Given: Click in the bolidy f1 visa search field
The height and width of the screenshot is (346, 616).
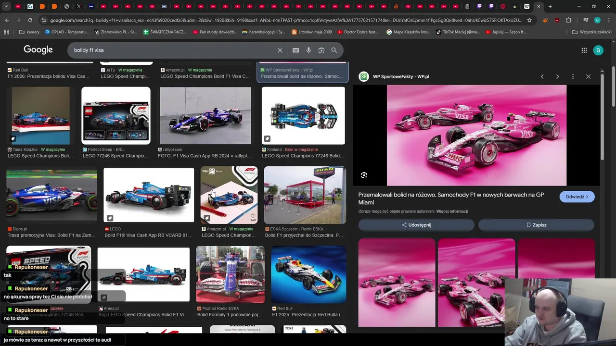Looking at the screenshot, I should click(173, 50).
